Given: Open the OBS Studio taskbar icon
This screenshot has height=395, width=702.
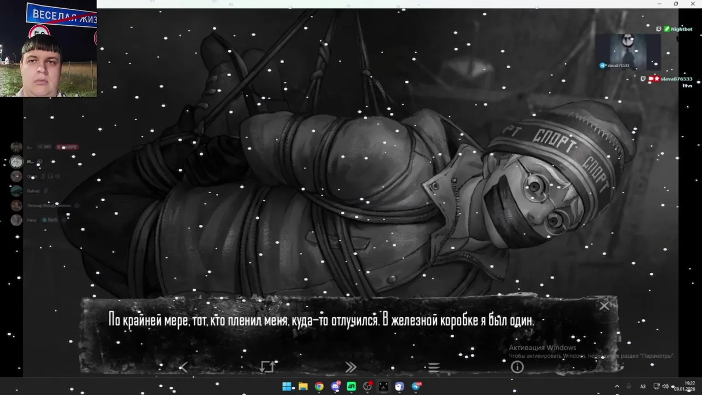Looking at the screenshot, I should tap(367, 386).
